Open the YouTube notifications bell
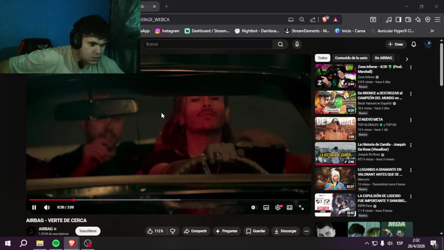 pos(414,44)
